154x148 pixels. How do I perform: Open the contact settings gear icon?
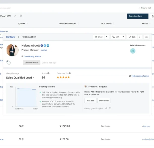tap(146, 37)
